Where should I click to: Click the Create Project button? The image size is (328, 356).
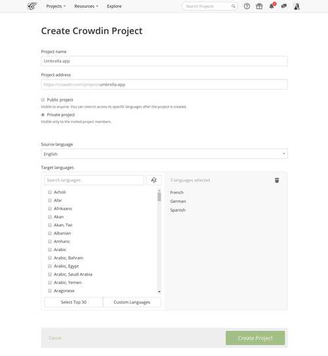tap(255, 338)
